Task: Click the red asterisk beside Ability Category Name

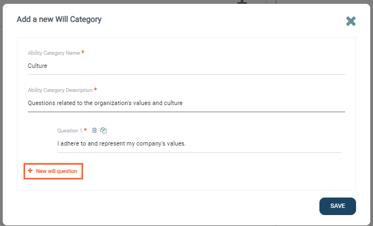Action: tap(83, 53)
